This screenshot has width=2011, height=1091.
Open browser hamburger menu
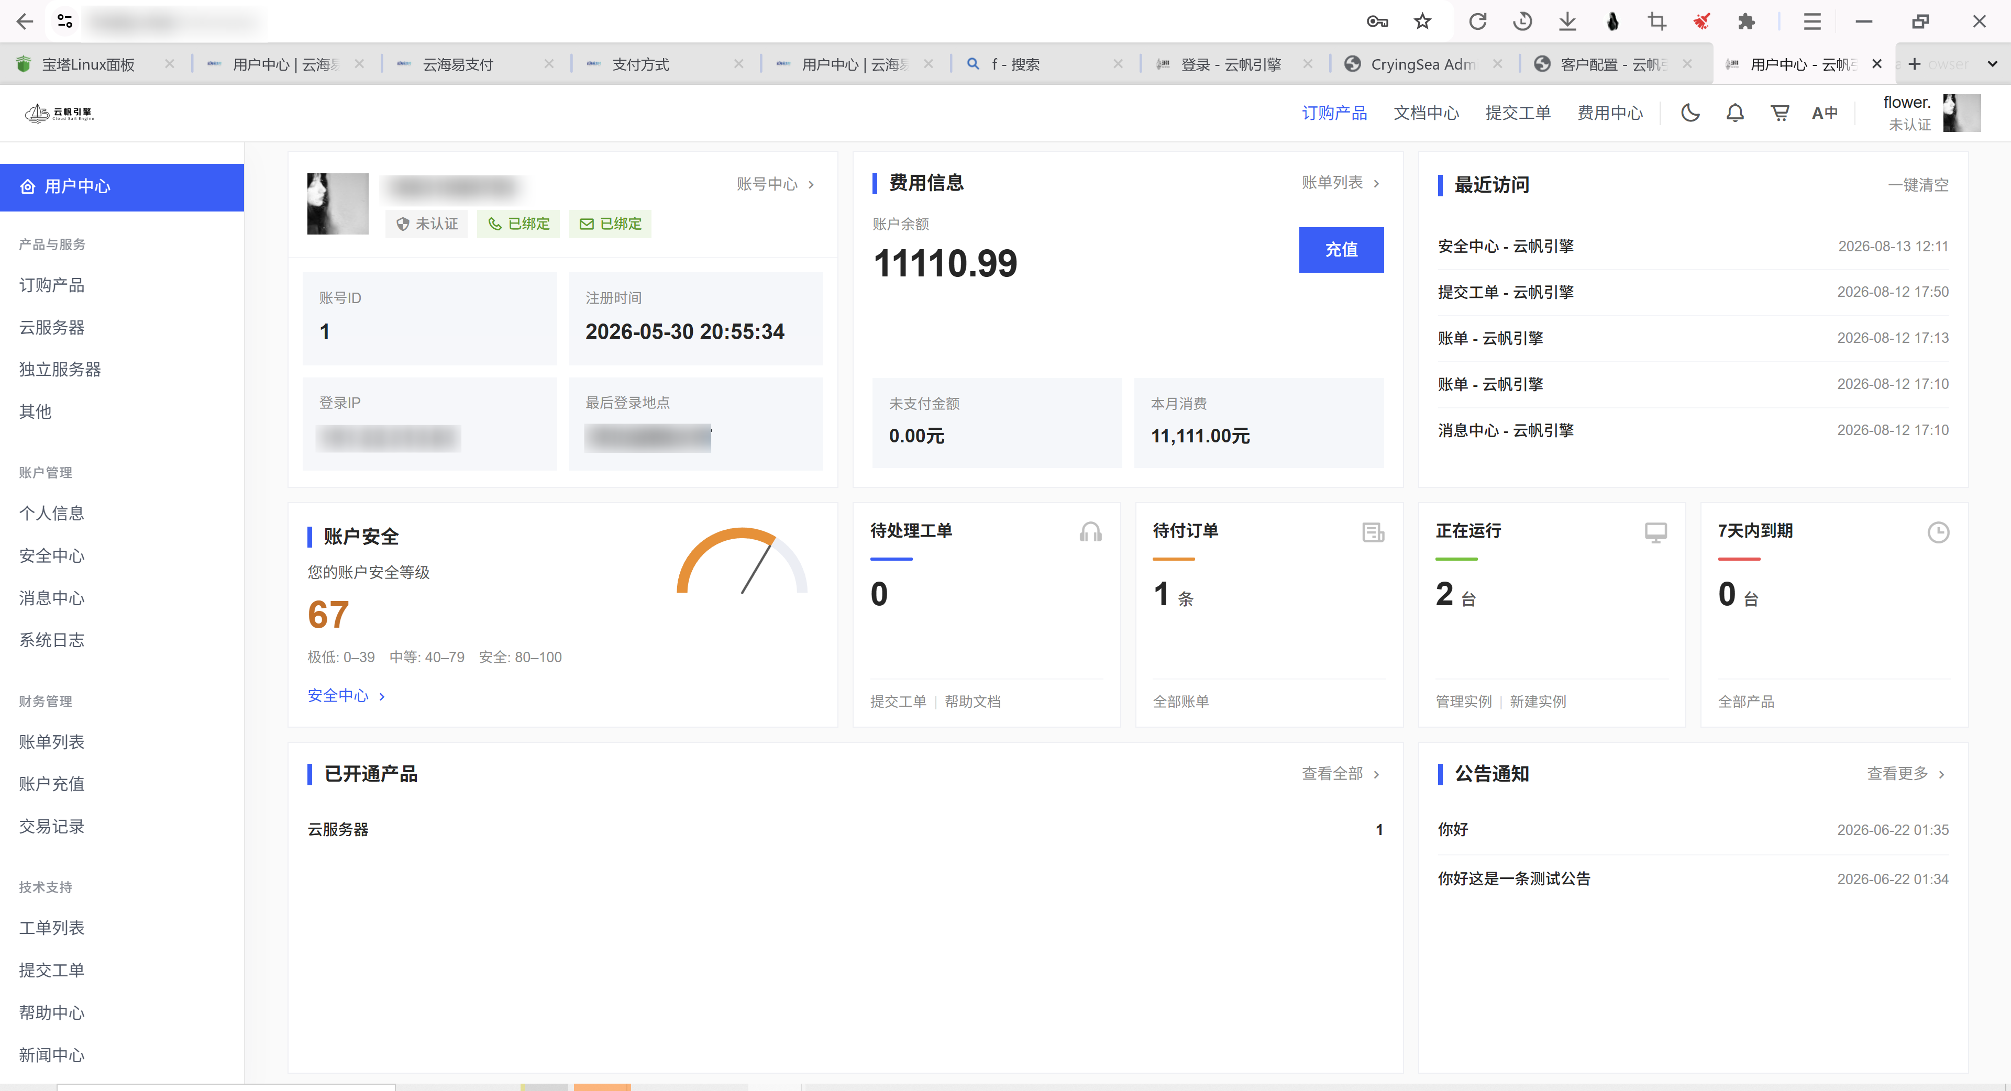pos(1812,21)
